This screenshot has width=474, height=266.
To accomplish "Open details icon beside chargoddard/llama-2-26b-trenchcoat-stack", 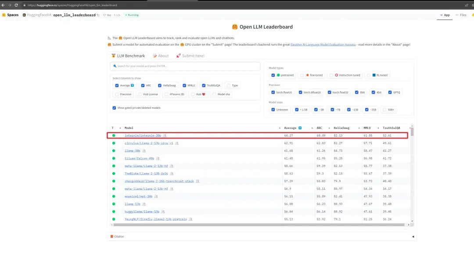I will click(197, 181).
